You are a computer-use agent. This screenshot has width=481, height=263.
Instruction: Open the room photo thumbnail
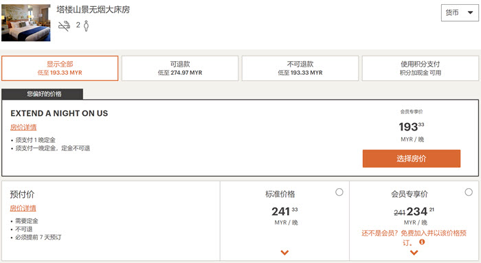click(26, 23)
